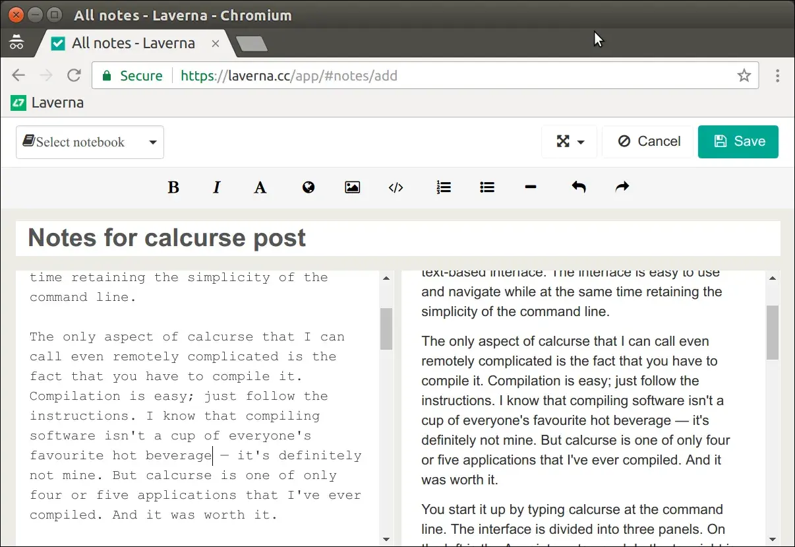Insert code block using code icon
Image resolution: width=795 pixels, height=547 pixels.
point(396,187)
